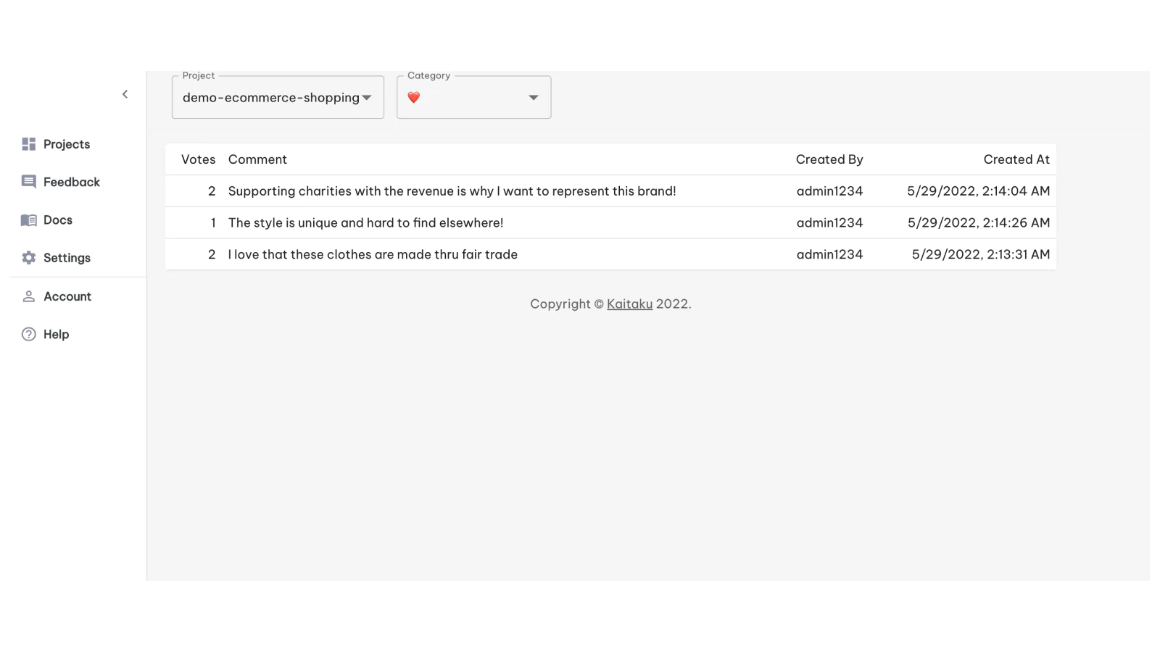Image resolution: width=1160 pixels, height=652 pixels.
Task: Click the Help question mark icon
Action: 28,334
